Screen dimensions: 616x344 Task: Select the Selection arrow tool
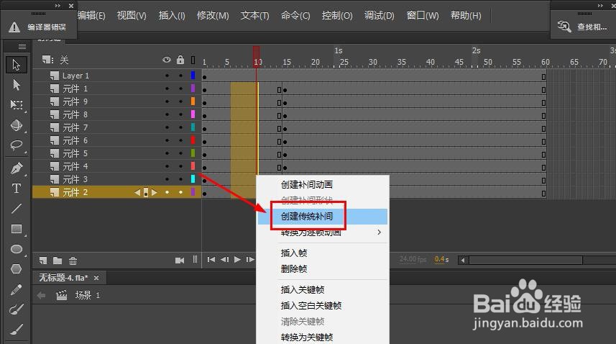pos(16,65)
